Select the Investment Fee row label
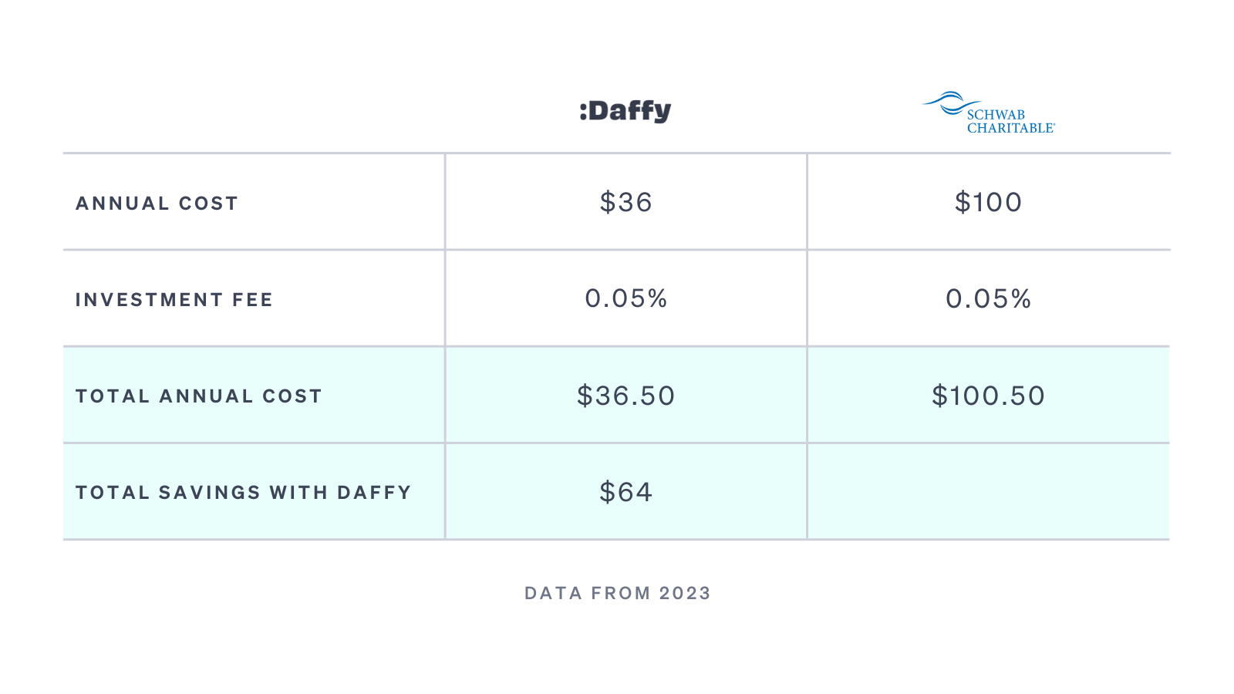Image resolution: width=1234 pixels, height=694 pixels. (x=174, y=299)
